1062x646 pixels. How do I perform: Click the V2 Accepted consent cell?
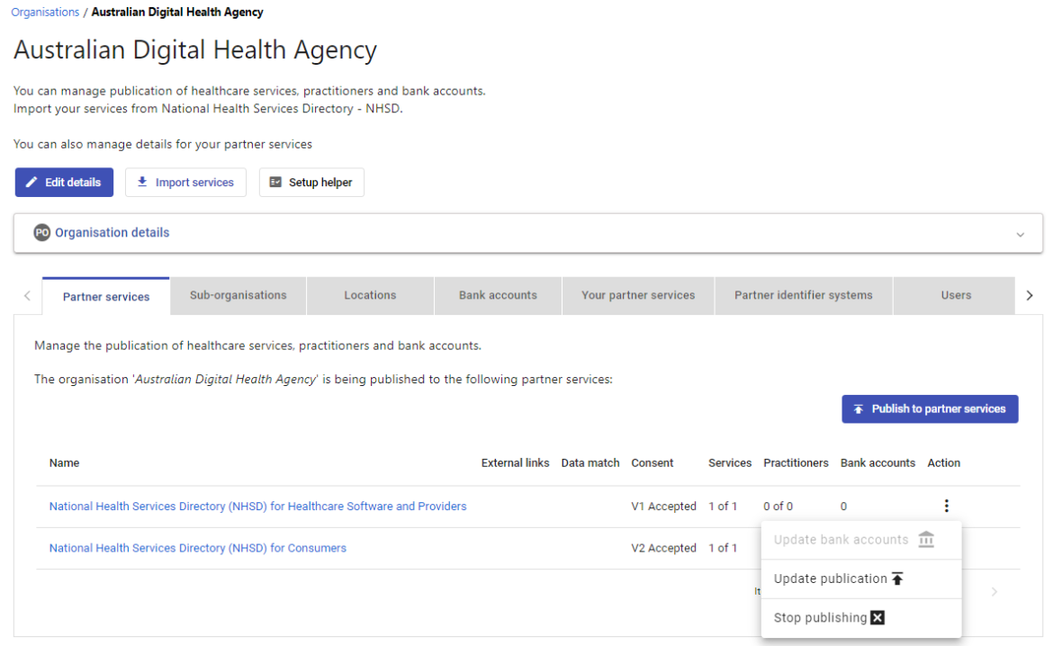[x=664, y=548]
